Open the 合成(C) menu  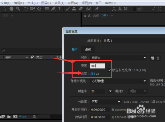point(33,3)
